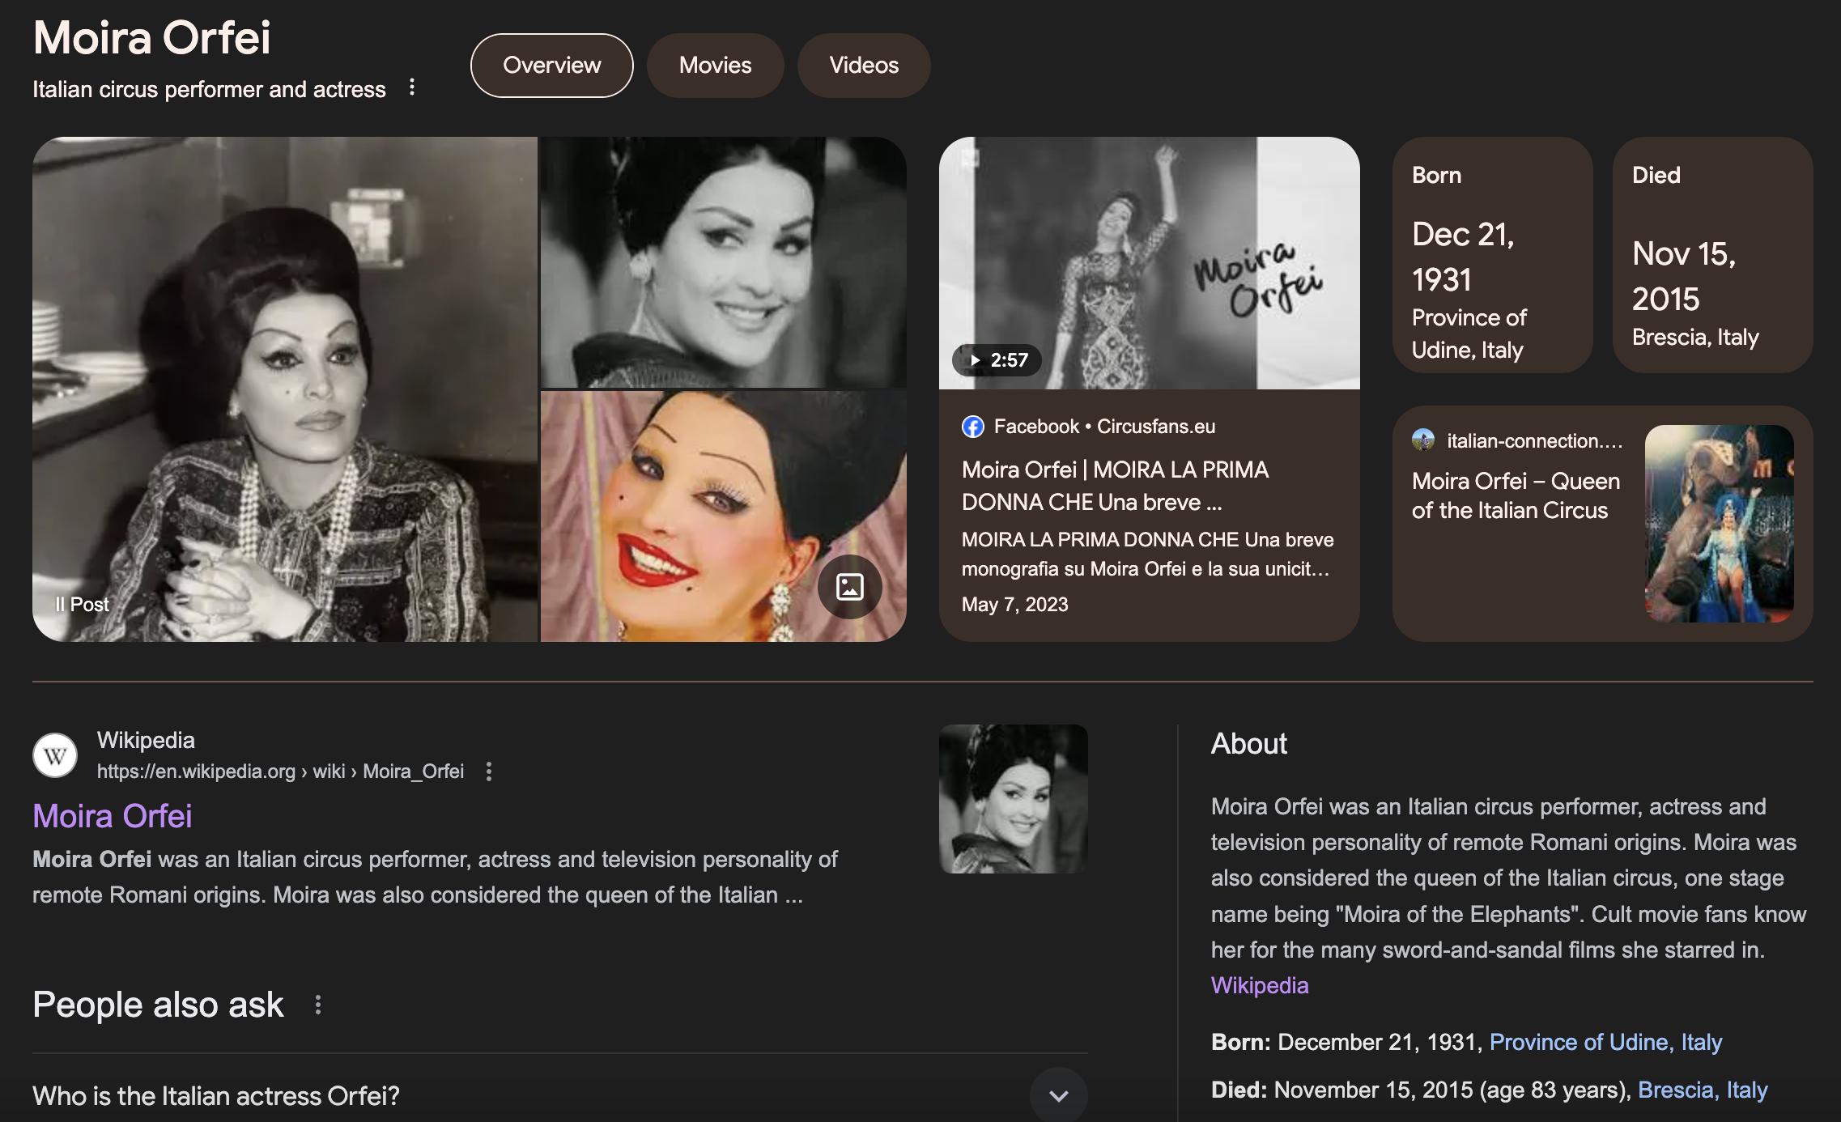Open the Il Post black-and-white photo
Image resolution: width=1841 pixels, height=1122 pixels.
(x=284, y=389)
